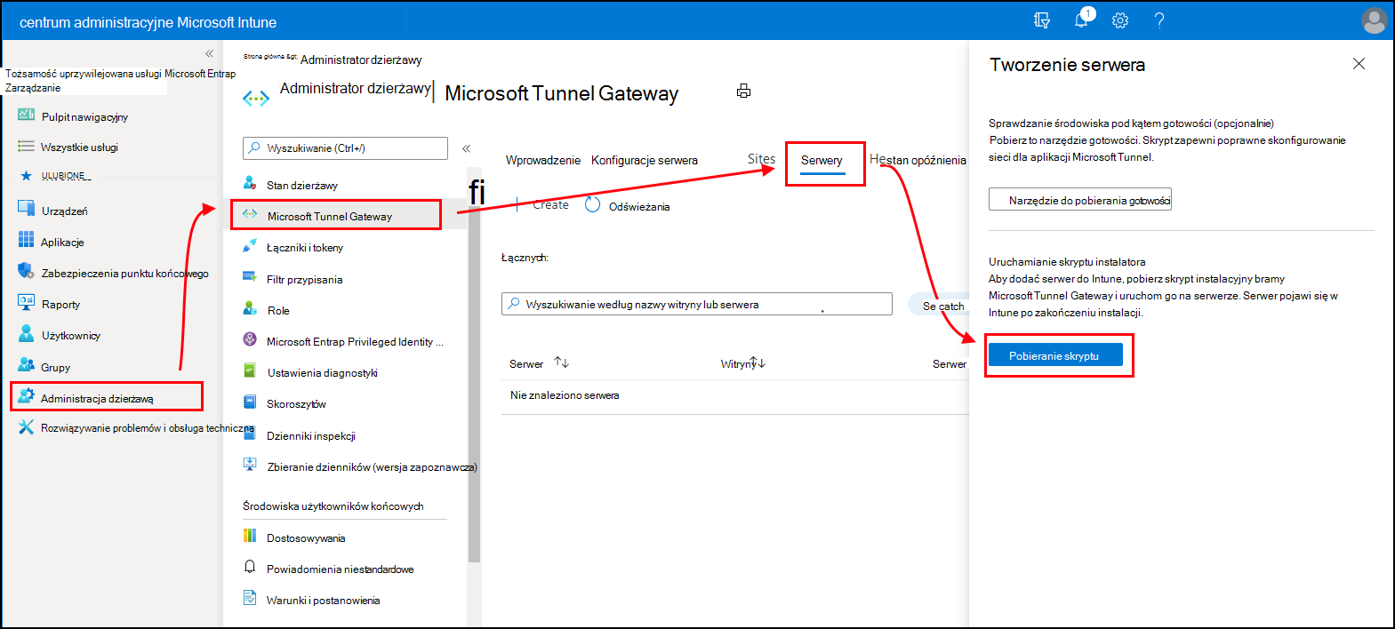The height and width of the screenshot is (629, 1395).
Task: Click the Grupy group icon
Action: tap(26, 365)
